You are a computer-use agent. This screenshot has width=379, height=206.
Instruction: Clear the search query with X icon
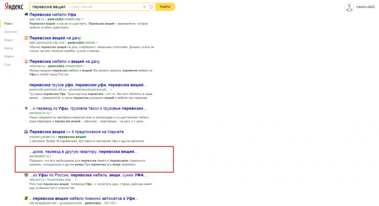[144, 7]
